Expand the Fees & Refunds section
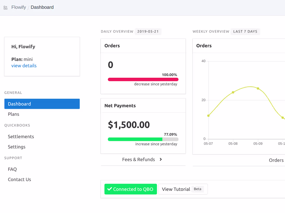The width and height of the screenshot is (285, 213). [142, 160]
